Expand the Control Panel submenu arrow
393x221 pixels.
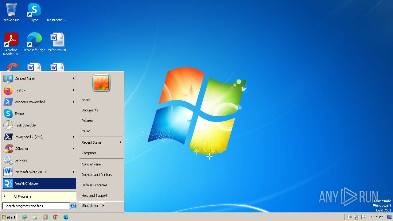pyautogui.click(x=74, y=79)
